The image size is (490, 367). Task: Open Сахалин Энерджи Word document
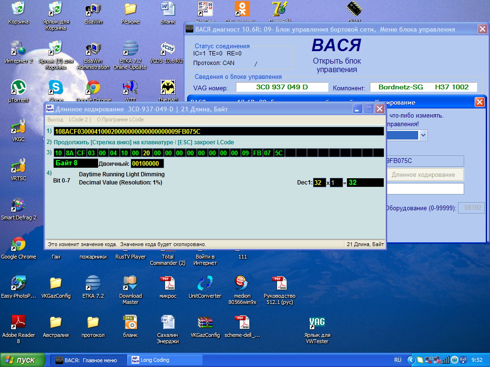click(x=168, y=324)
